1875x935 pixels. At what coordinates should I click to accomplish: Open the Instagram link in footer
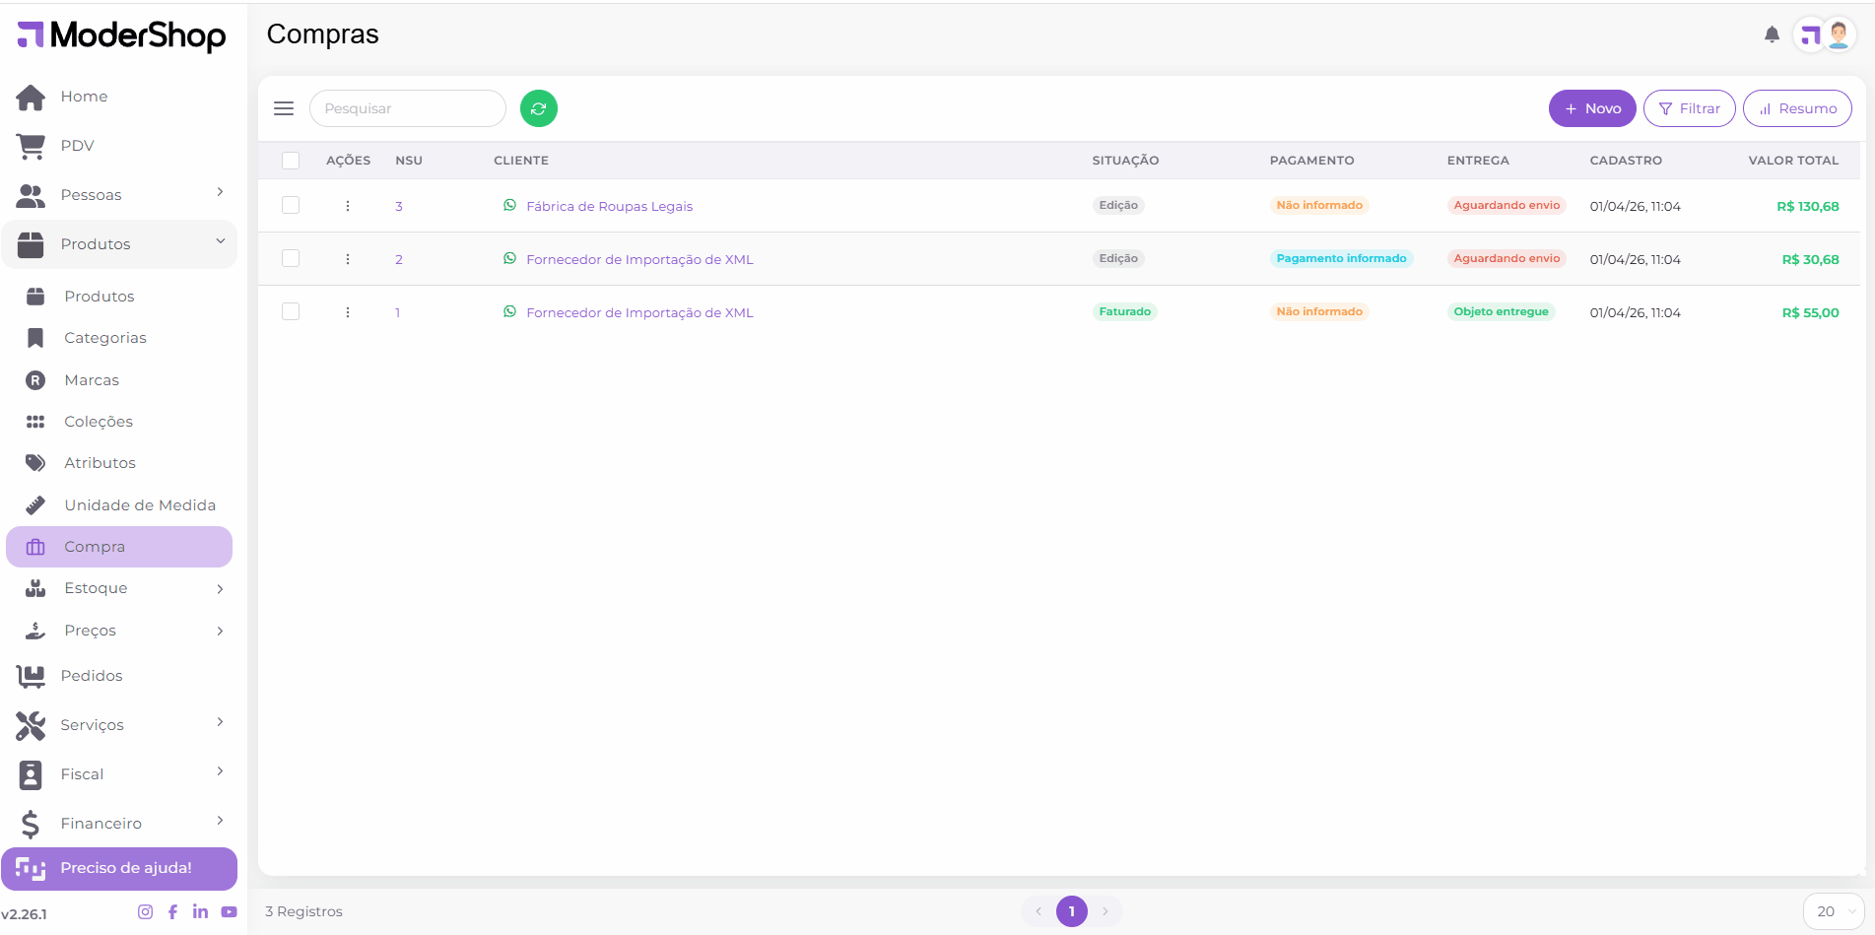pyautogui.click(x=145, y=912)
